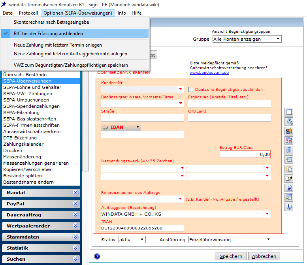Image resolution: width=307 pixels, height=265 pixels.
Task: Click the info speech bubble icon
Action: point(289,207)
